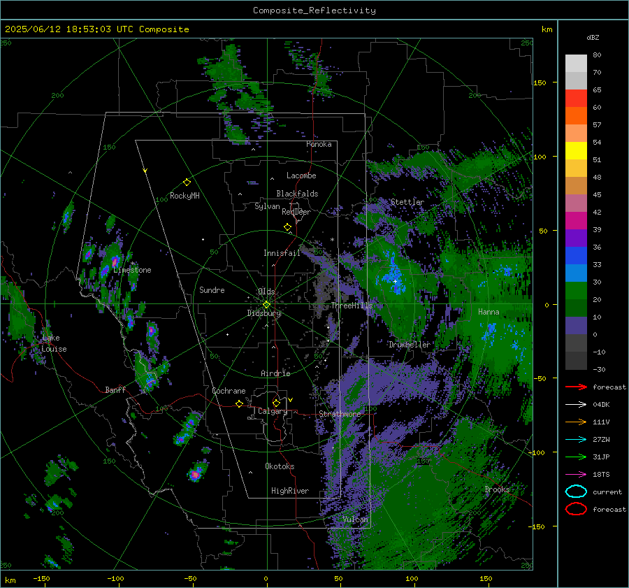
Task: Click the 51 dBZ yellow color swatch
Action: [576, 151]
